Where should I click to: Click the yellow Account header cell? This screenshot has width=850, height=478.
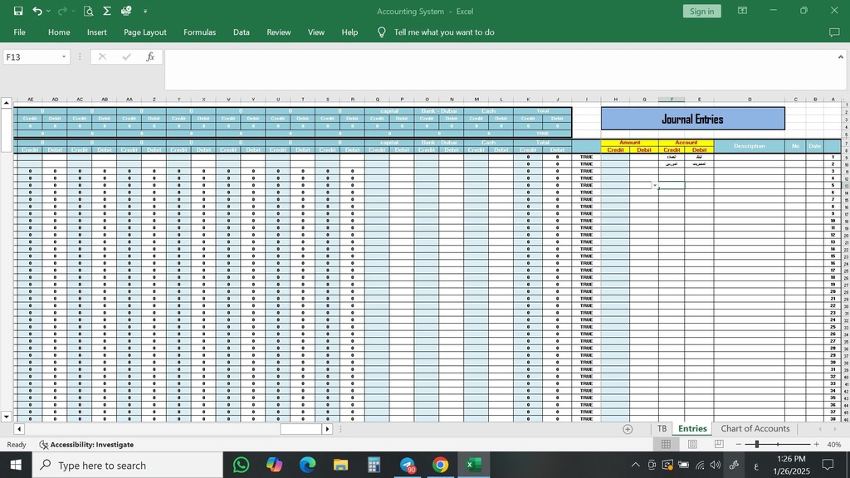coord(686,143)
